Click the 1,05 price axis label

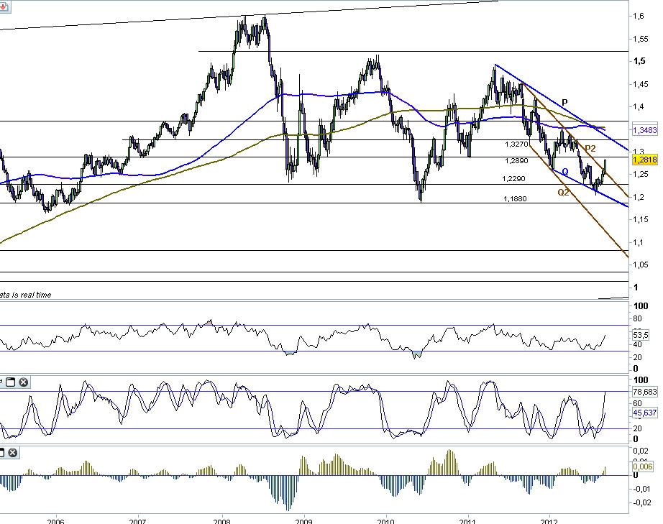click(640, 265)
